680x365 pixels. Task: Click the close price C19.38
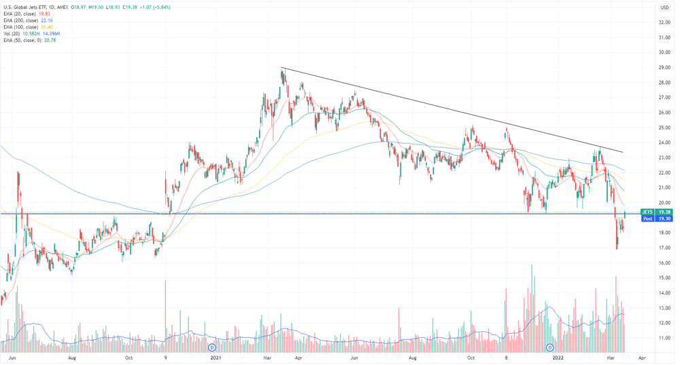tap(131, 7)
